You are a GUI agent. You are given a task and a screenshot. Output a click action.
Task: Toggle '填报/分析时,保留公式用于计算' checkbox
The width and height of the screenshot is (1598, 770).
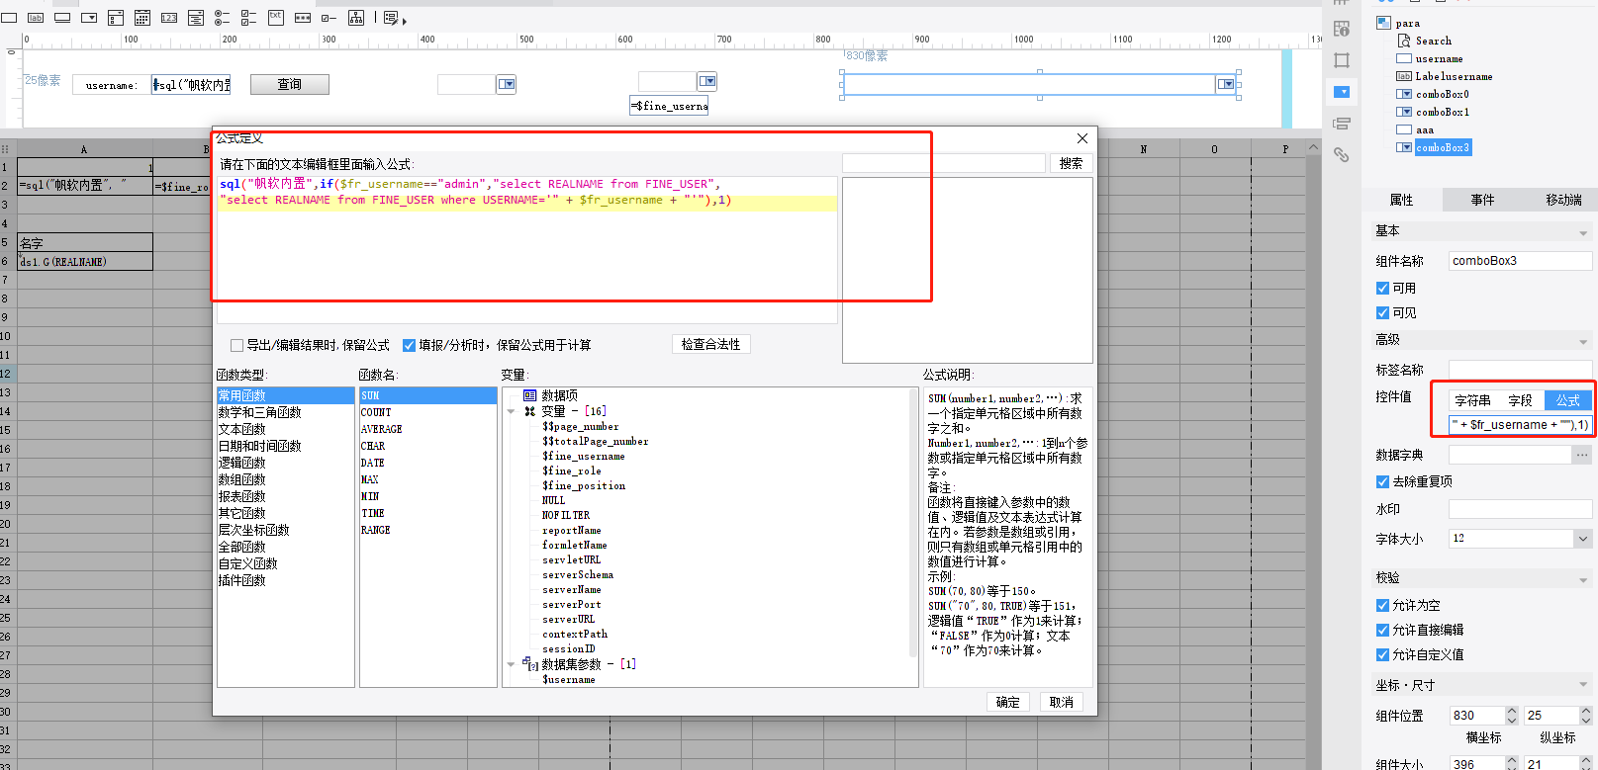point(409,345)
